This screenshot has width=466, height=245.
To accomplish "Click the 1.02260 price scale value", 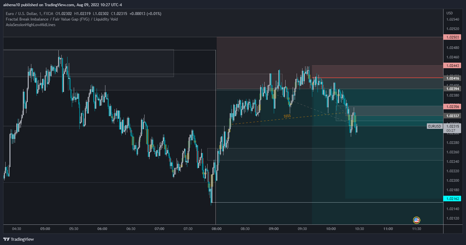I will click(x=452, y=152).
